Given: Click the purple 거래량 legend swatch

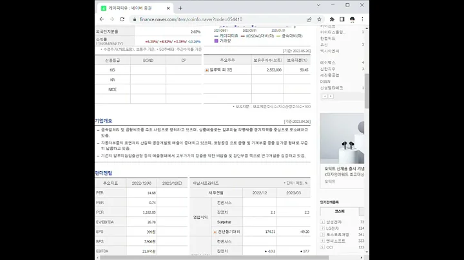Looking at the screenshot, I should [217, 41].
